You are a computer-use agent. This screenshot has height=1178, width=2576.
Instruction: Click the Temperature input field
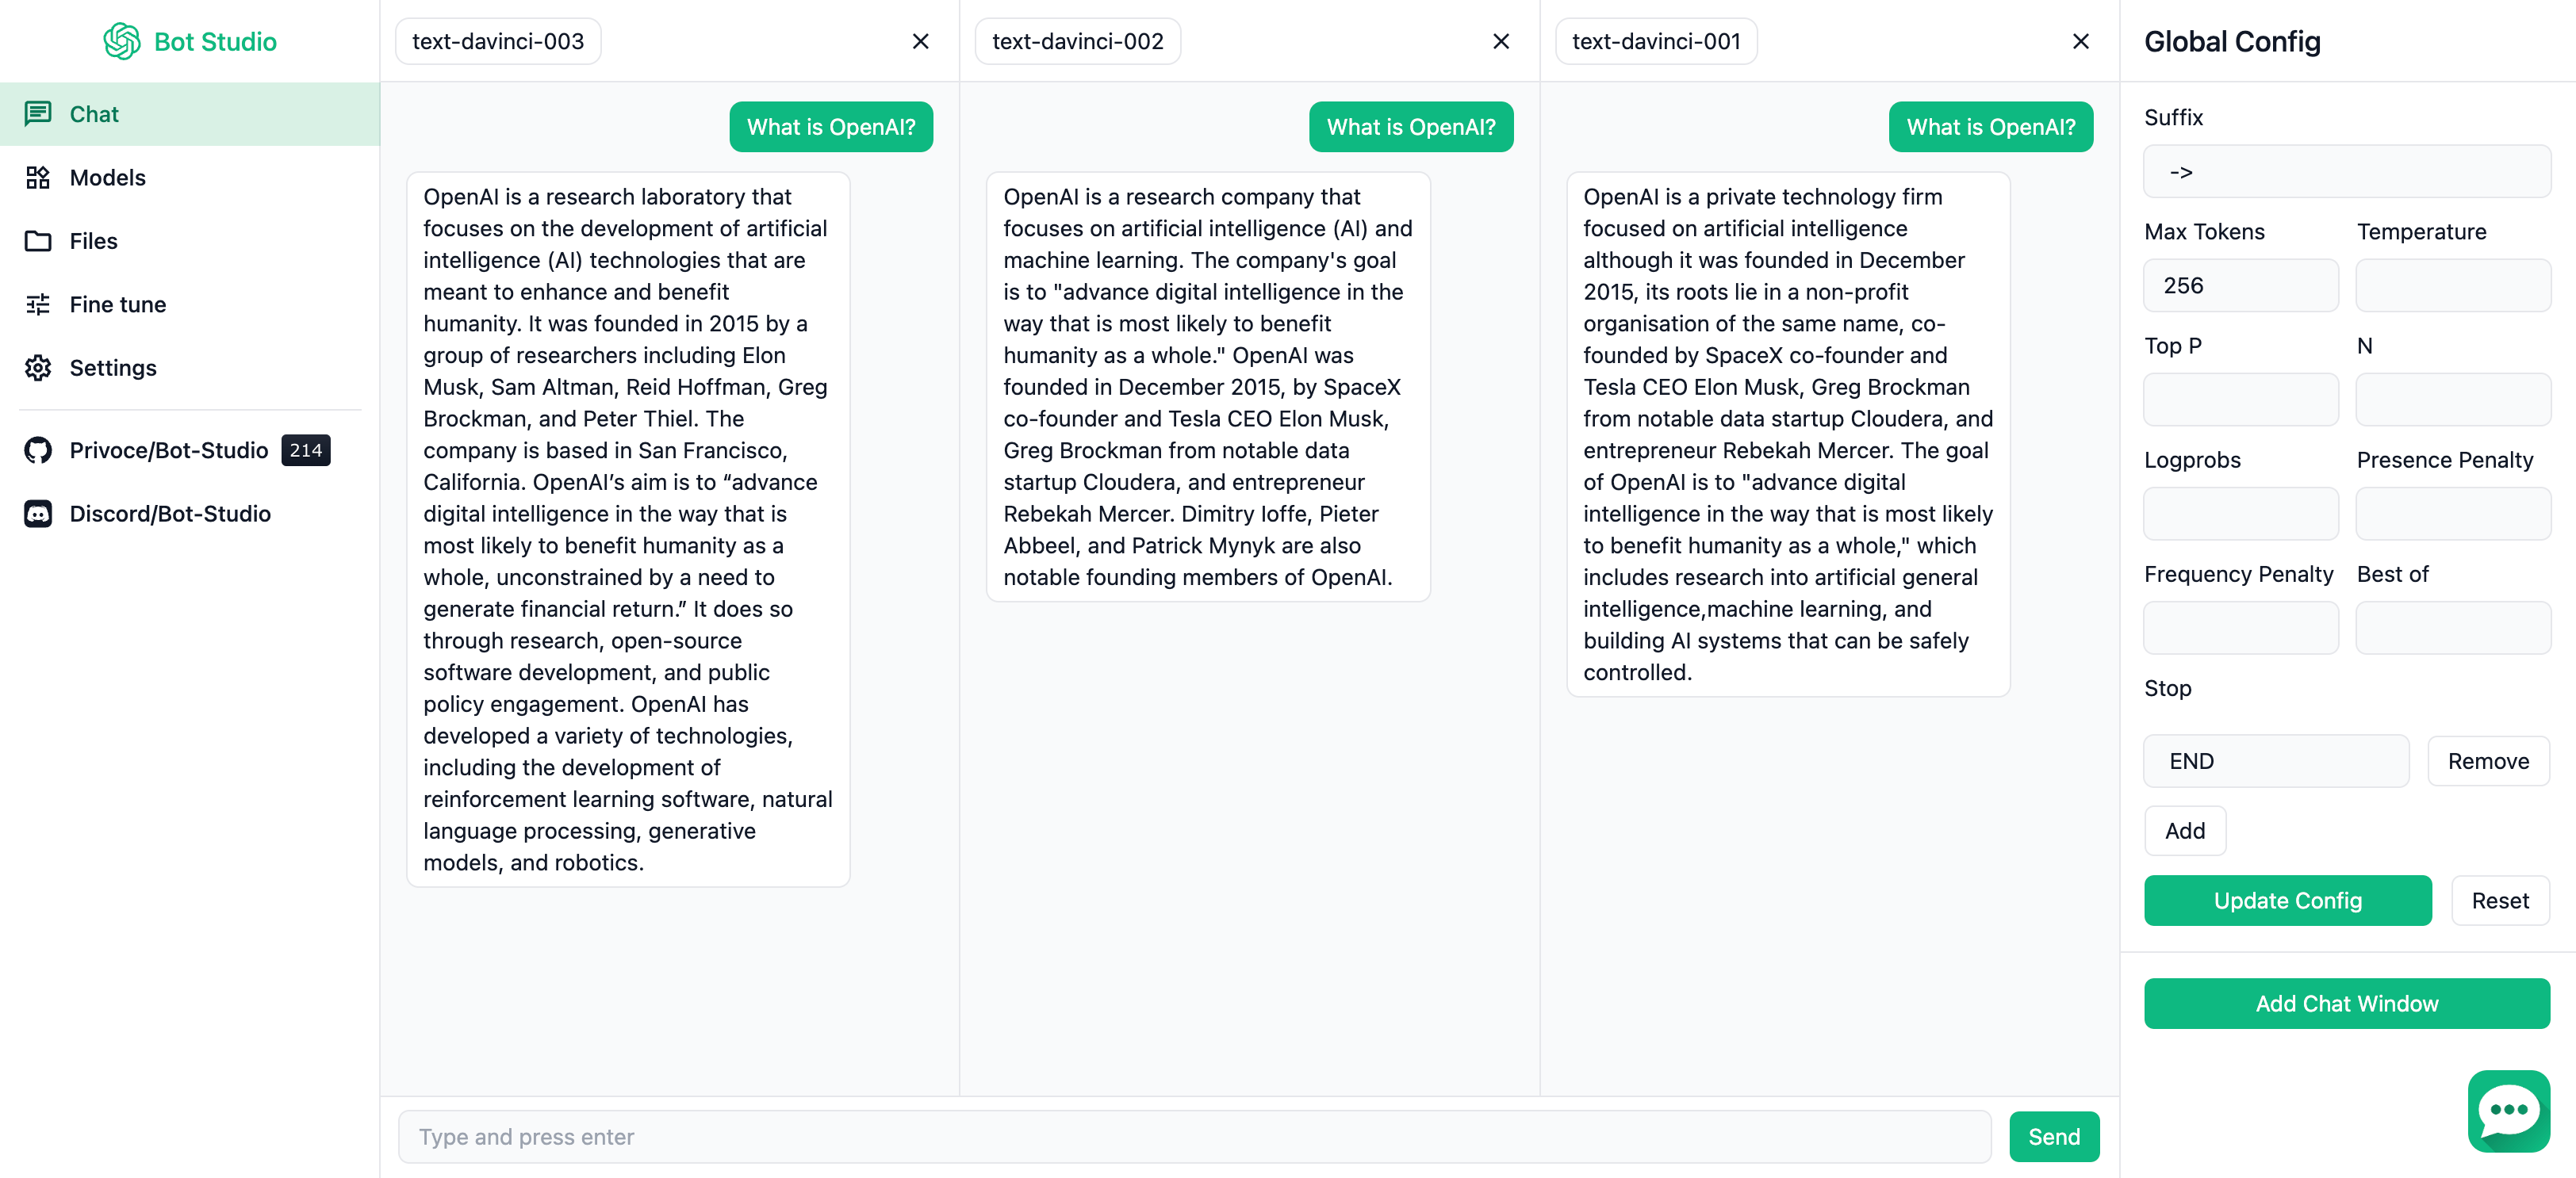(2453, 285)
